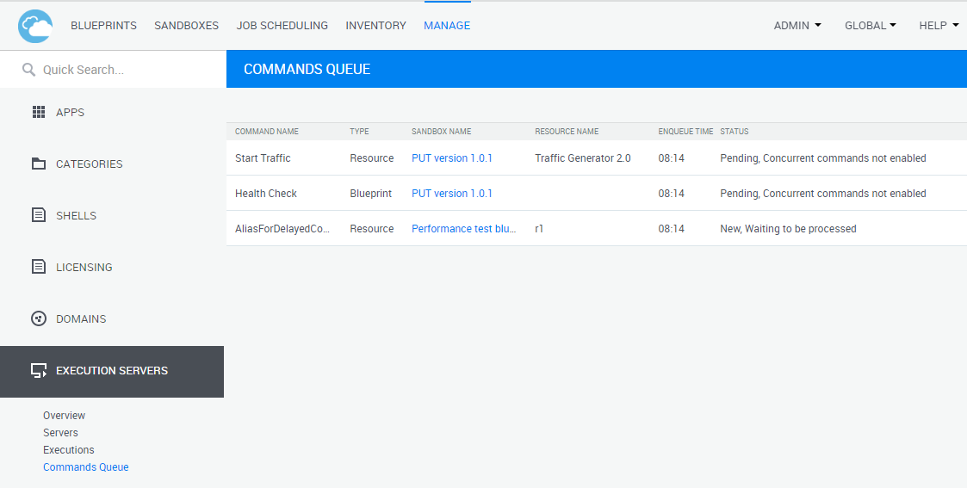Open PUT version 1.0.1 link for Start Traffic
Image resolution: width=967 pixels, height=488 pixels.
pos(452,158)
